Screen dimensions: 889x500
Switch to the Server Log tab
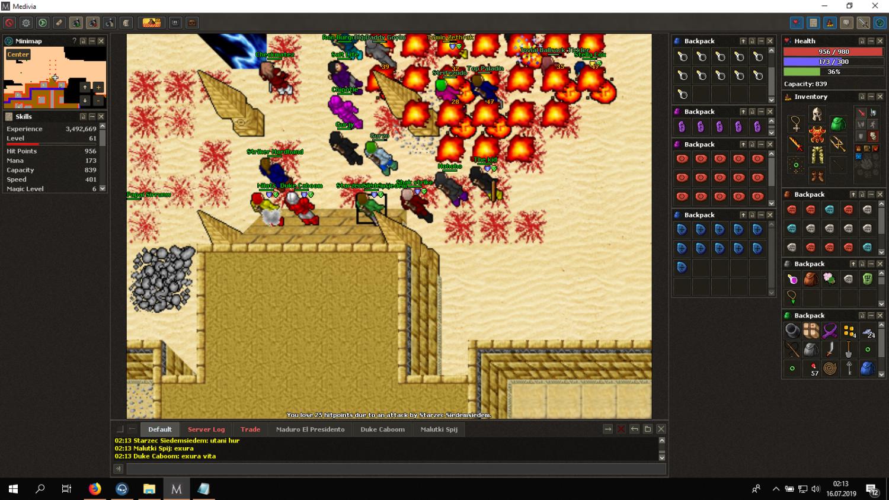tap(206, 430)
